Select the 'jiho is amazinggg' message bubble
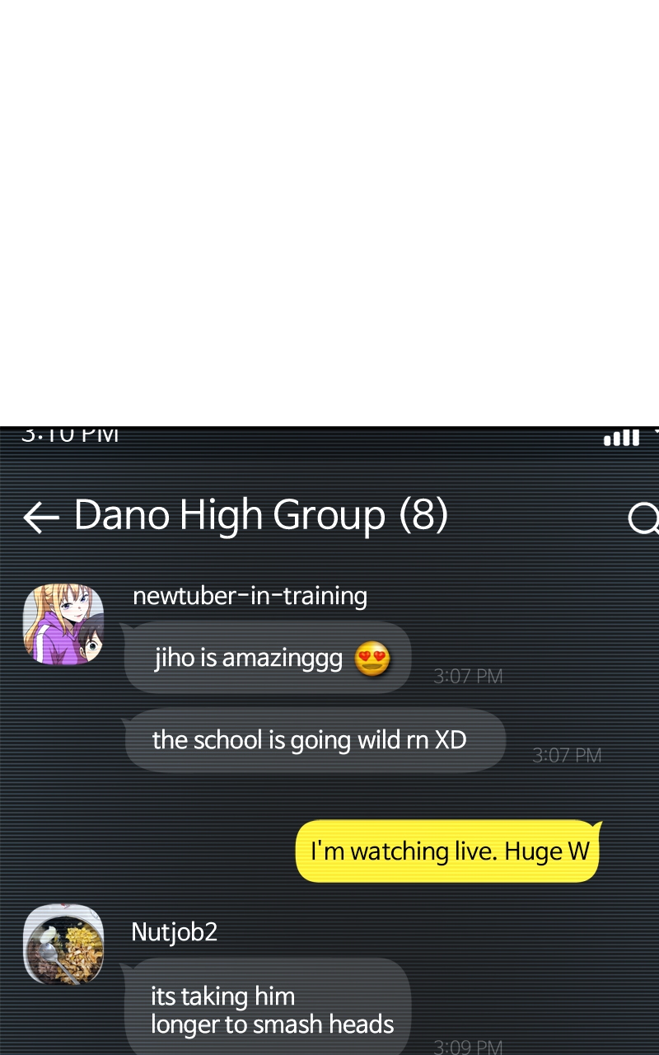The image size is (659, 1055). point(268,658)
